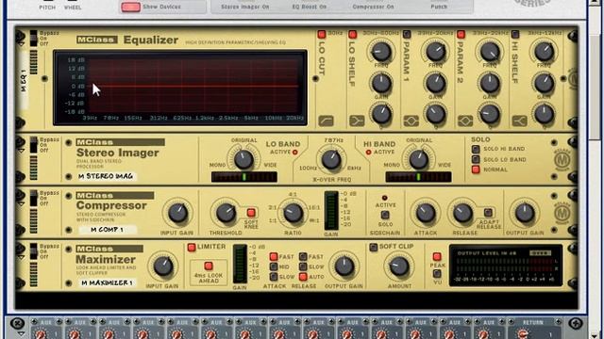The image size is (604, 339).
Task: Click the Stereo Imager On button
Action: point(245,7)
